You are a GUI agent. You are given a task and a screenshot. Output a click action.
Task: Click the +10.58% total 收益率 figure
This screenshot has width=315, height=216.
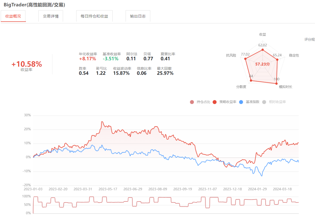(27, 64)
